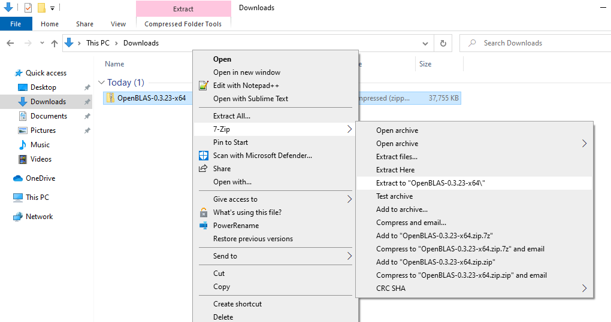Click the Properties checkmark icon in title bar
This screenshot has height=322, width=611.
click(x=28, y=7)
